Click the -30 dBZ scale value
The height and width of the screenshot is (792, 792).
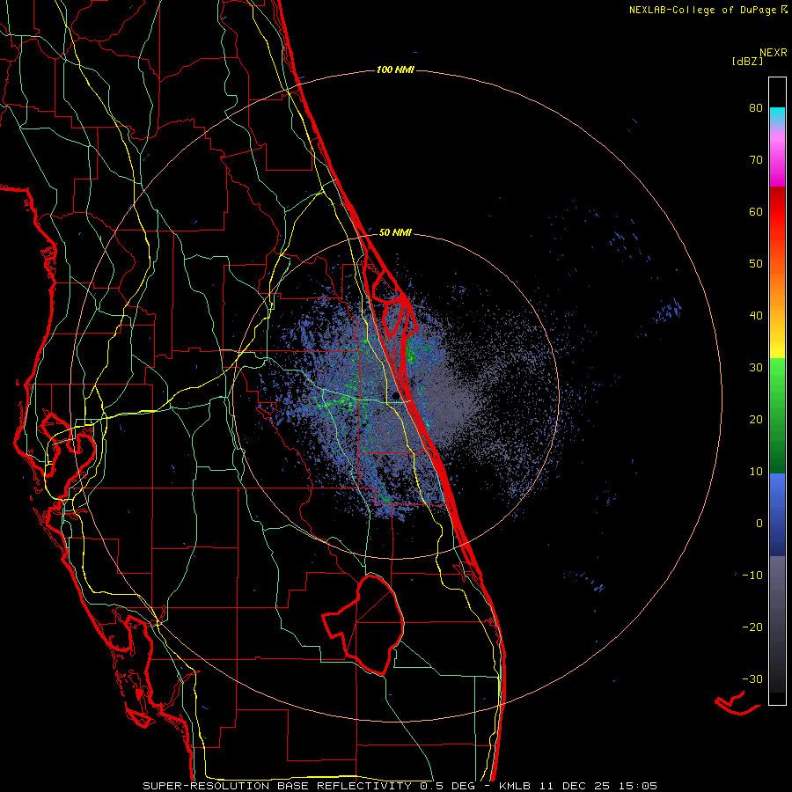tap(752, 678)
